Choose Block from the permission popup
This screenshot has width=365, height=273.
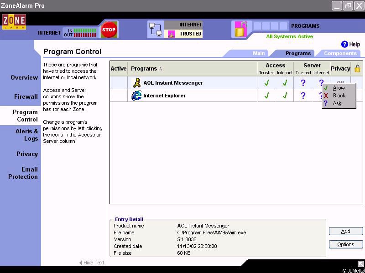tap(339, 96)
